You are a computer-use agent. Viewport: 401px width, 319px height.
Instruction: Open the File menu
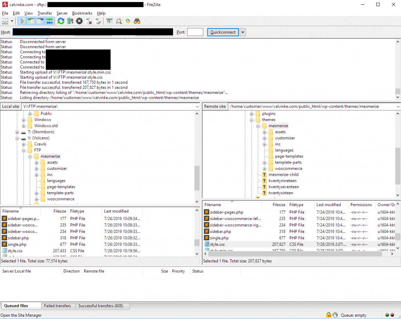pos(5,13)
